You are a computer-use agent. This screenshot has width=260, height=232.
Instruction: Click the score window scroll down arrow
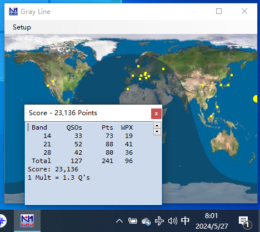pos(157,132)
